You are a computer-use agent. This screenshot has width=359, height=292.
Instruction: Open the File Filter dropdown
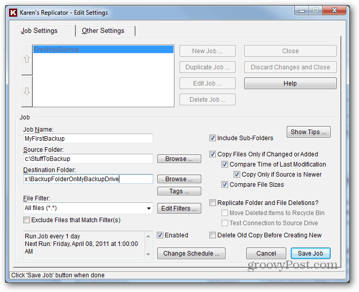149,208
